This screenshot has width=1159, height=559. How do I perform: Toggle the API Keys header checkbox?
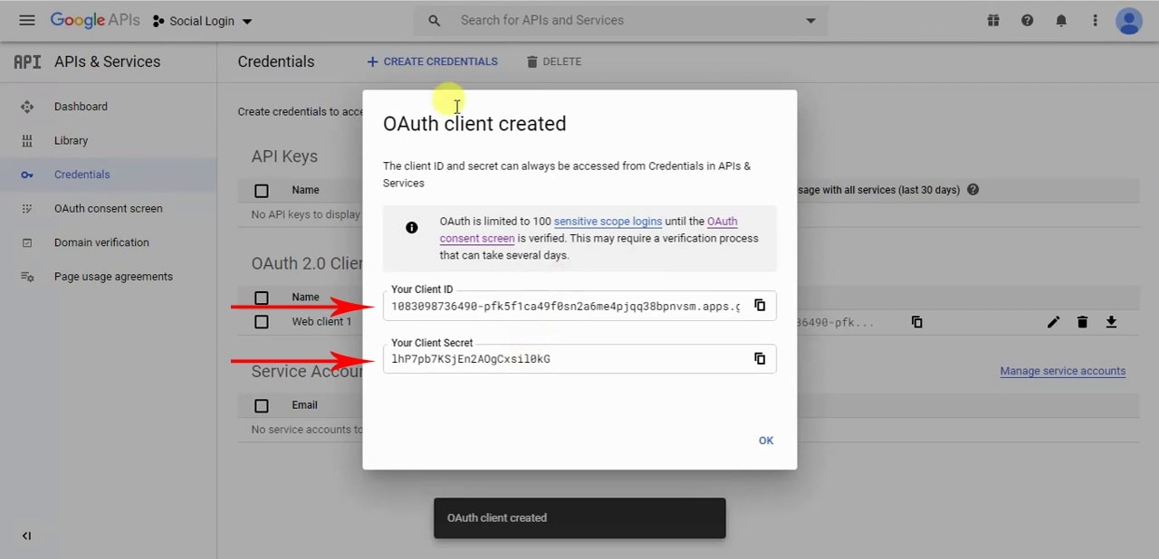point(262,190)
